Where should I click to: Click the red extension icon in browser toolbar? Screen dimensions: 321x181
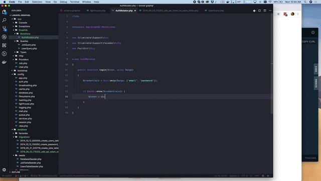(285, 14)
